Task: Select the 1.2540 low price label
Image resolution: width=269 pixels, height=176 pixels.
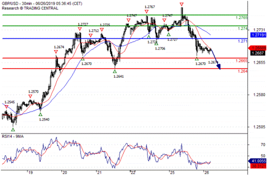Action: (44, 120)
